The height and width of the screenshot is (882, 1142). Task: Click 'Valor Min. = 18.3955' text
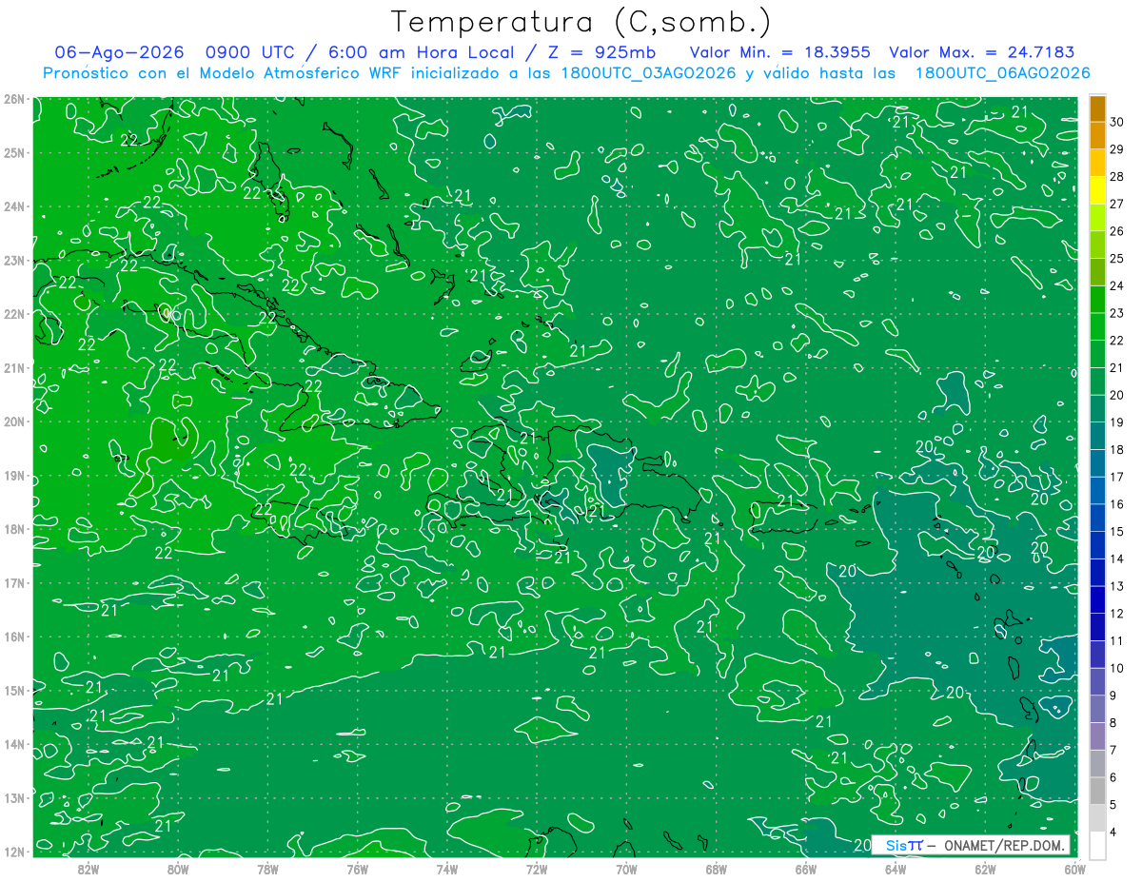click(x=779, y=52)
